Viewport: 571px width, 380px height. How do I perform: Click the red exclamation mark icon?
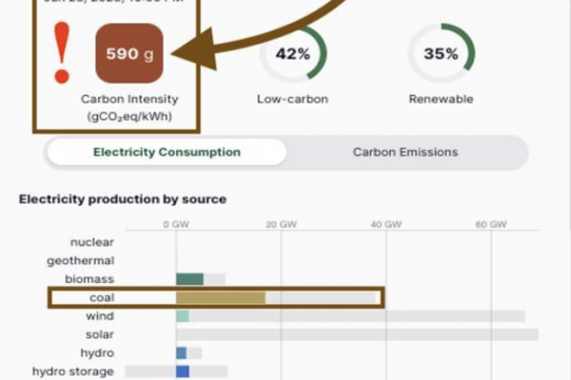coord(62,55)
